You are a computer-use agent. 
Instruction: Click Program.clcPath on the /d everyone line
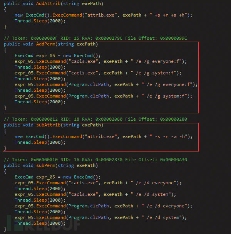(89, 206)
